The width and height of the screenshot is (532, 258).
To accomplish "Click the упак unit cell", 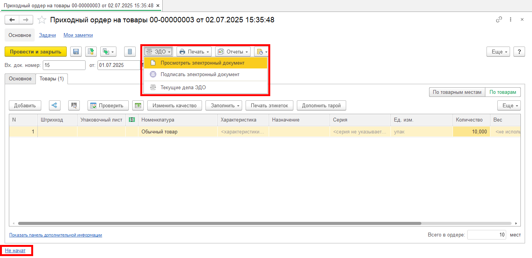I will [422, 132].
